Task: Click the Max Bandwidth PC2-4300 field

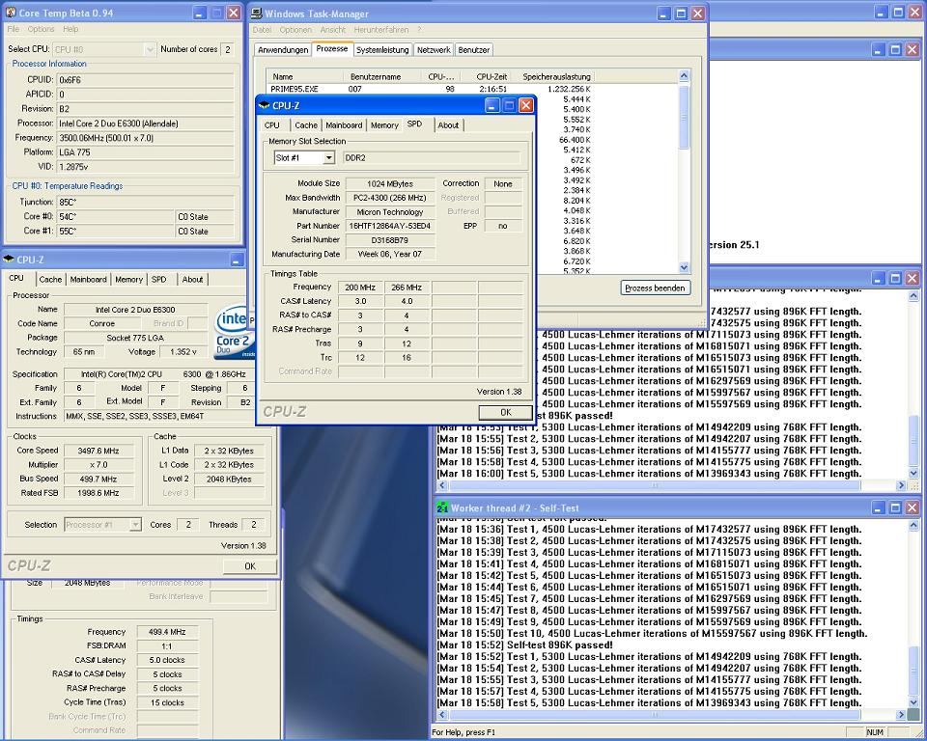Action: pos(389,198)
